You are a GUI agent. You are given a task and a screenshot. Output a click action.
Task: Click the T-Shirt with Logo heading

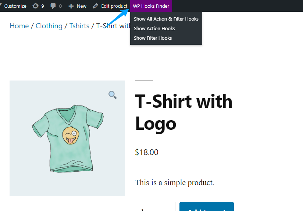[183, 112]
